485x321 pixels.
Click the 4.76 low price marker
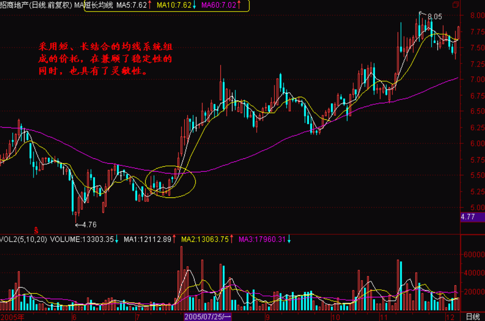coord(89,225)
